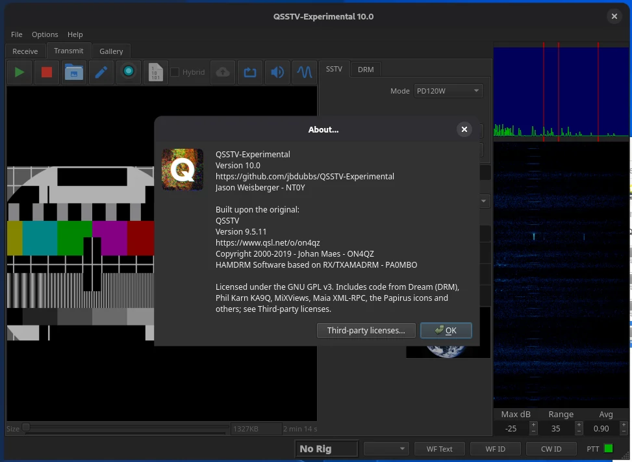Switch to the DRM tab
The height and width of the screenshot is (462, 632).
tap(366, 70)
